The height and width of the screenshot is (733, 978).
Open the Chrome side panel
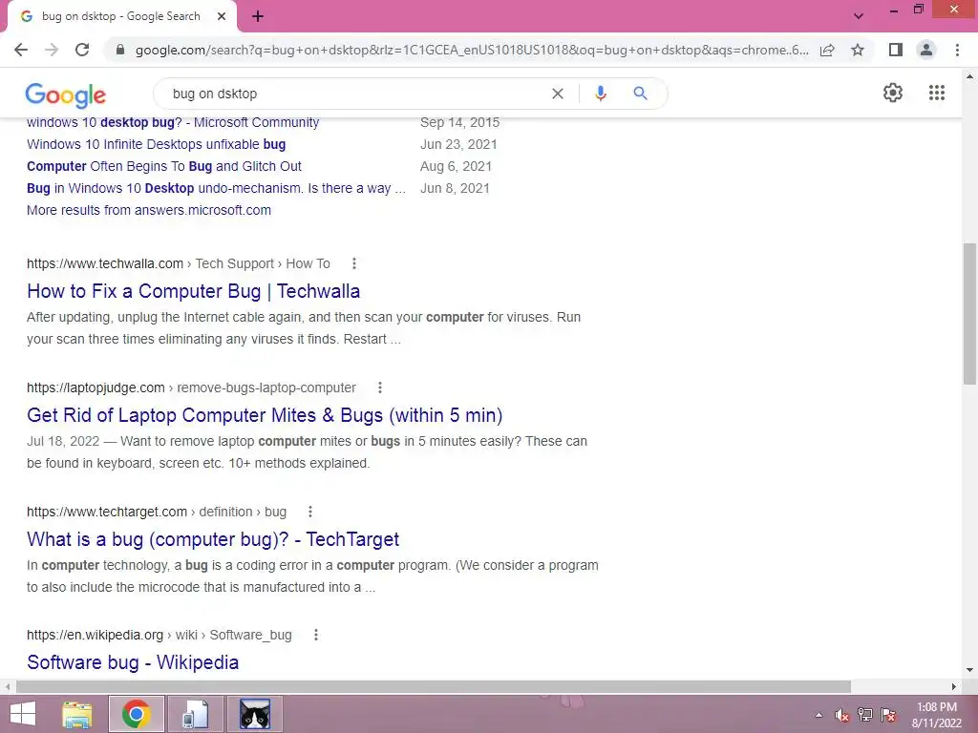[x=896, y=50]
